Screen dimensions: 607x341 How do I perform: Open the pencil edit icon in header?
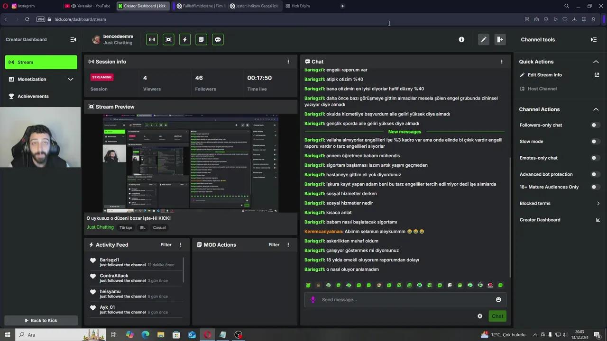click(x=483, y=40)
